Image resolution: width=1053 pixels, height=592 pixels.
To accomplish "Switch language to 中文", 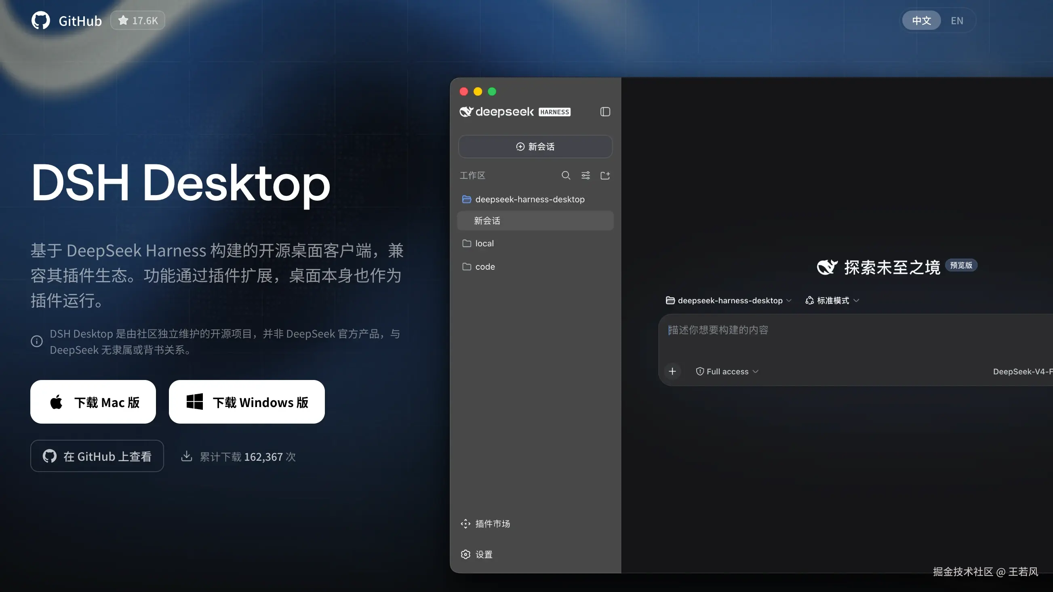I will pos(921,21).
